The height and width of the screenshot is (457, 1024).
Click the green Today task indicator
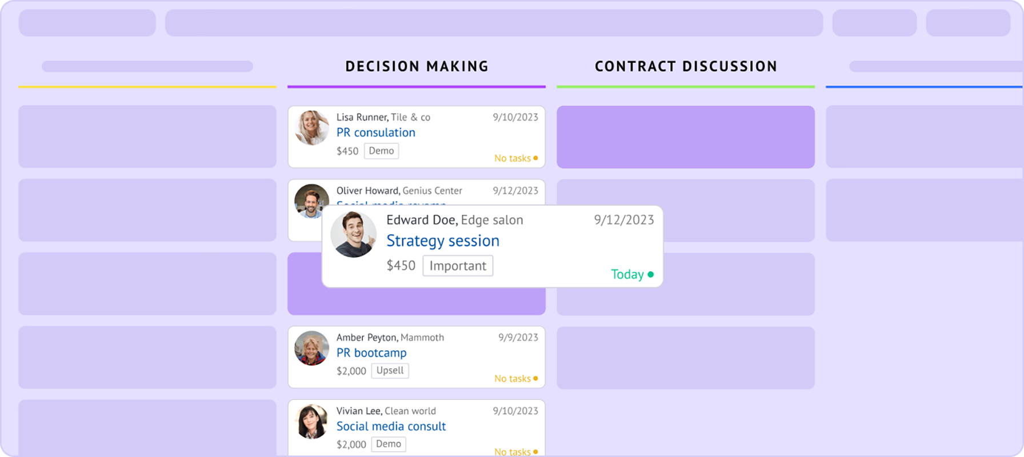tap(631, 275)
